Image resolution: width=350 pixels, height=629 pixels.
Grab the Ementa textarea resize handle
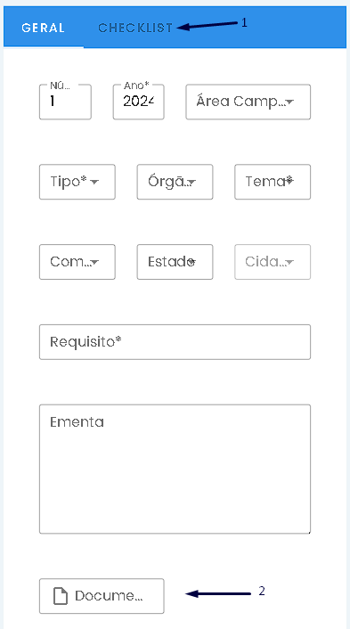(x=308, y=531)
